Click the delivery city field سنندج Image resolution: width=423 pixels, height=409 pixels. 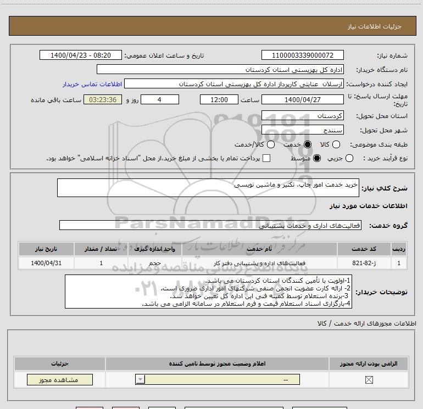[302, 130]
